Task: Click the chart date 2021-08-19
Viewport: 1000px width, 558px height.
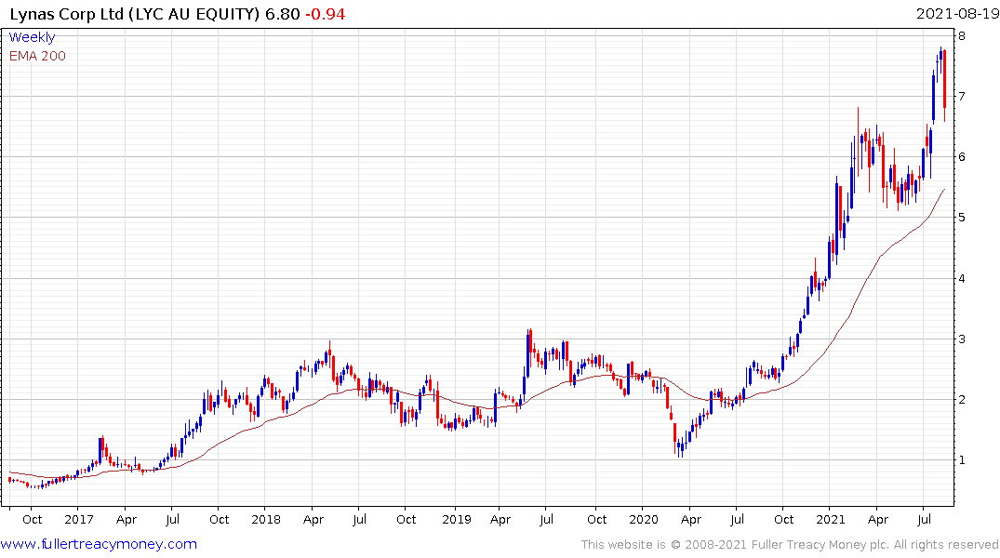Action: pos(956,13)
